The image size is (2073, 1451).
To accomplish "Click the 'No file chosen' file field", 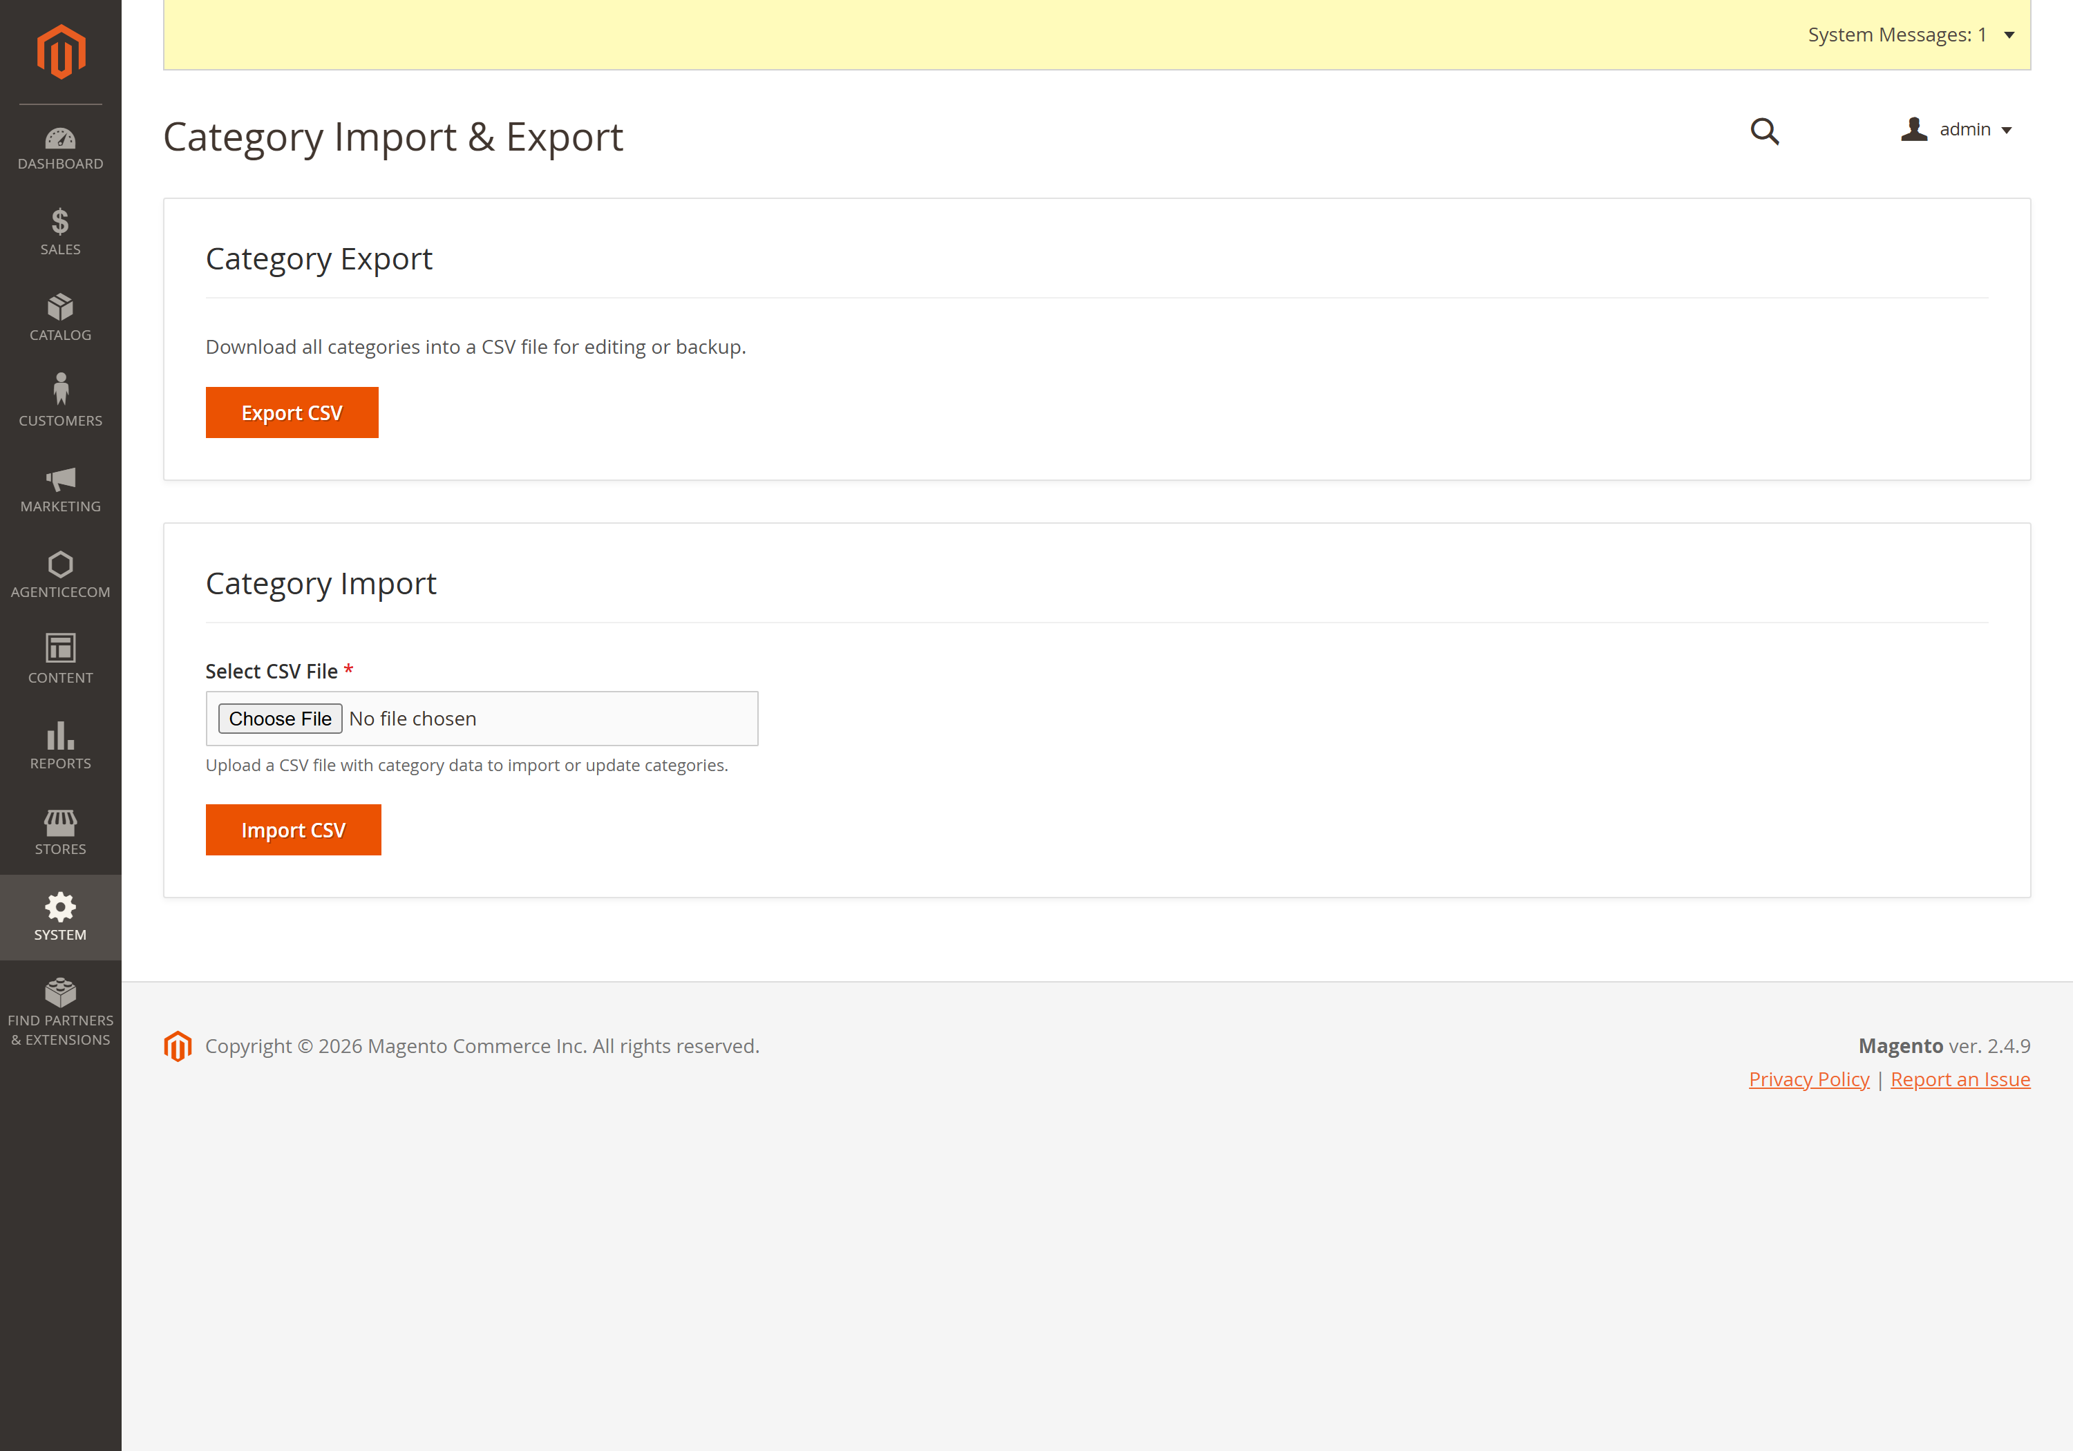I will [x=482, y=719].
